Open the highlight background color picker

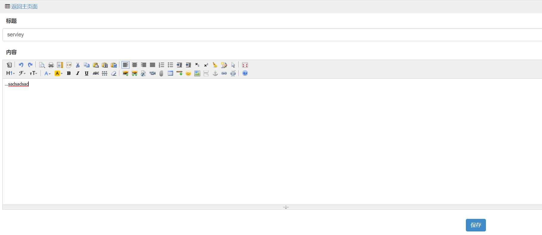[58, 73]
